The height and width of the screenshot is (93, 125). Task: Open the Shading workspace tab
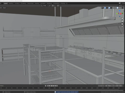coord(37,3)
